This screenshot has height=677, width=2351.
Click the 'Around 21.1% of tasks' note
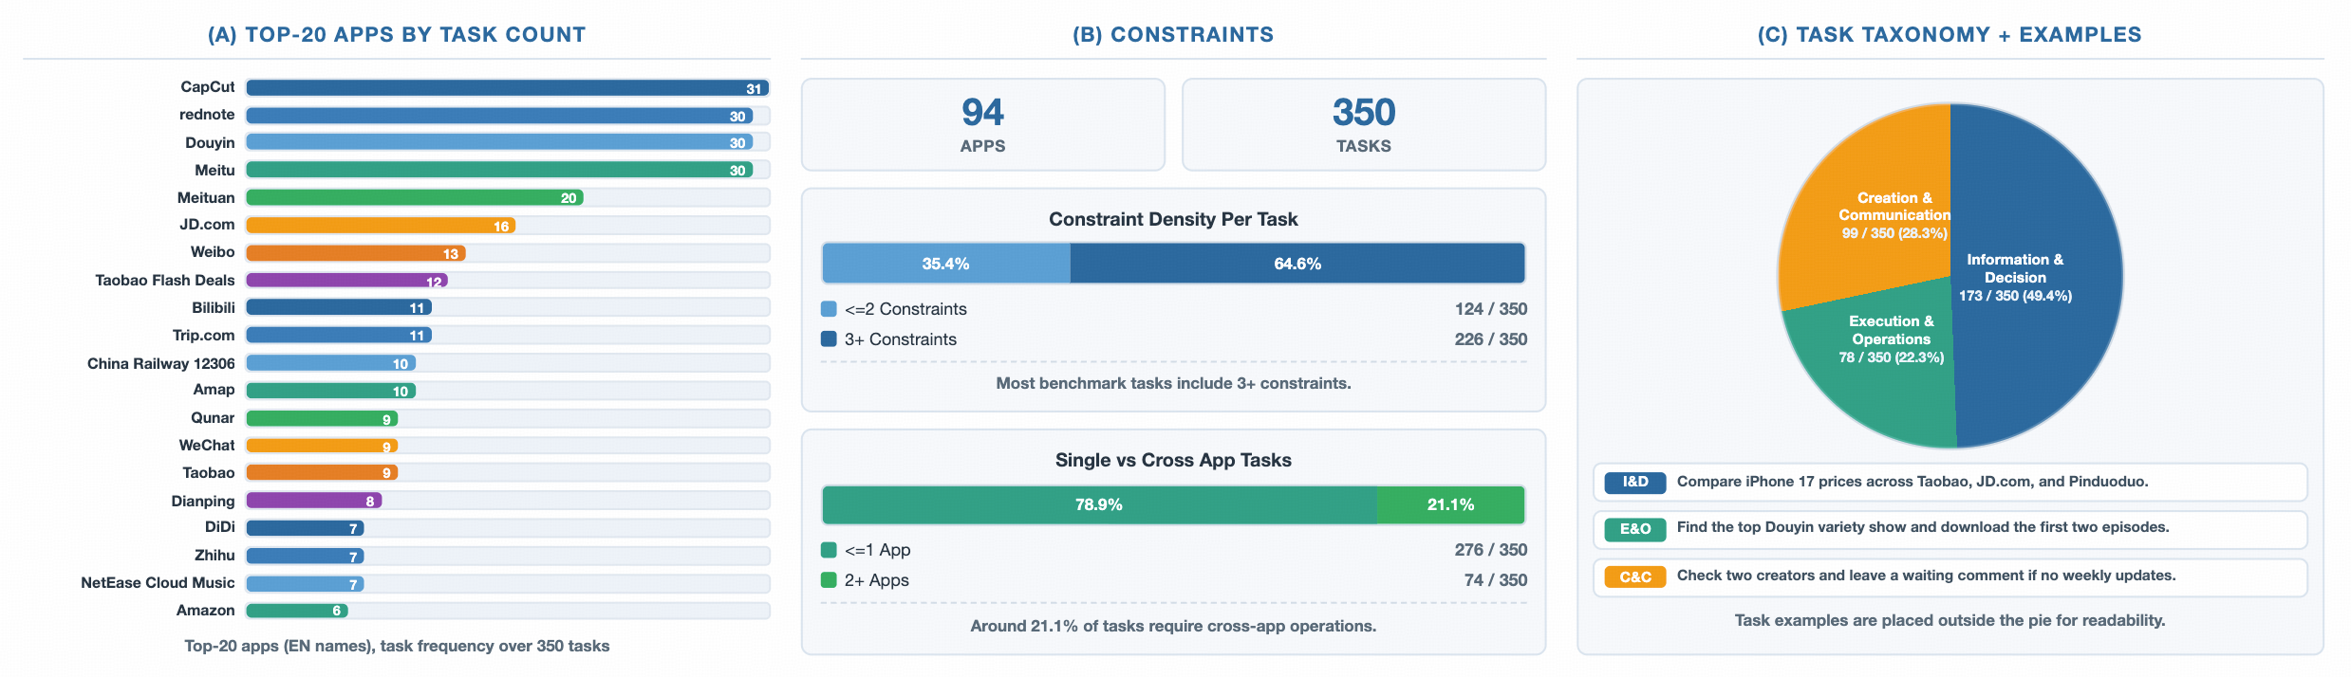1173,626
